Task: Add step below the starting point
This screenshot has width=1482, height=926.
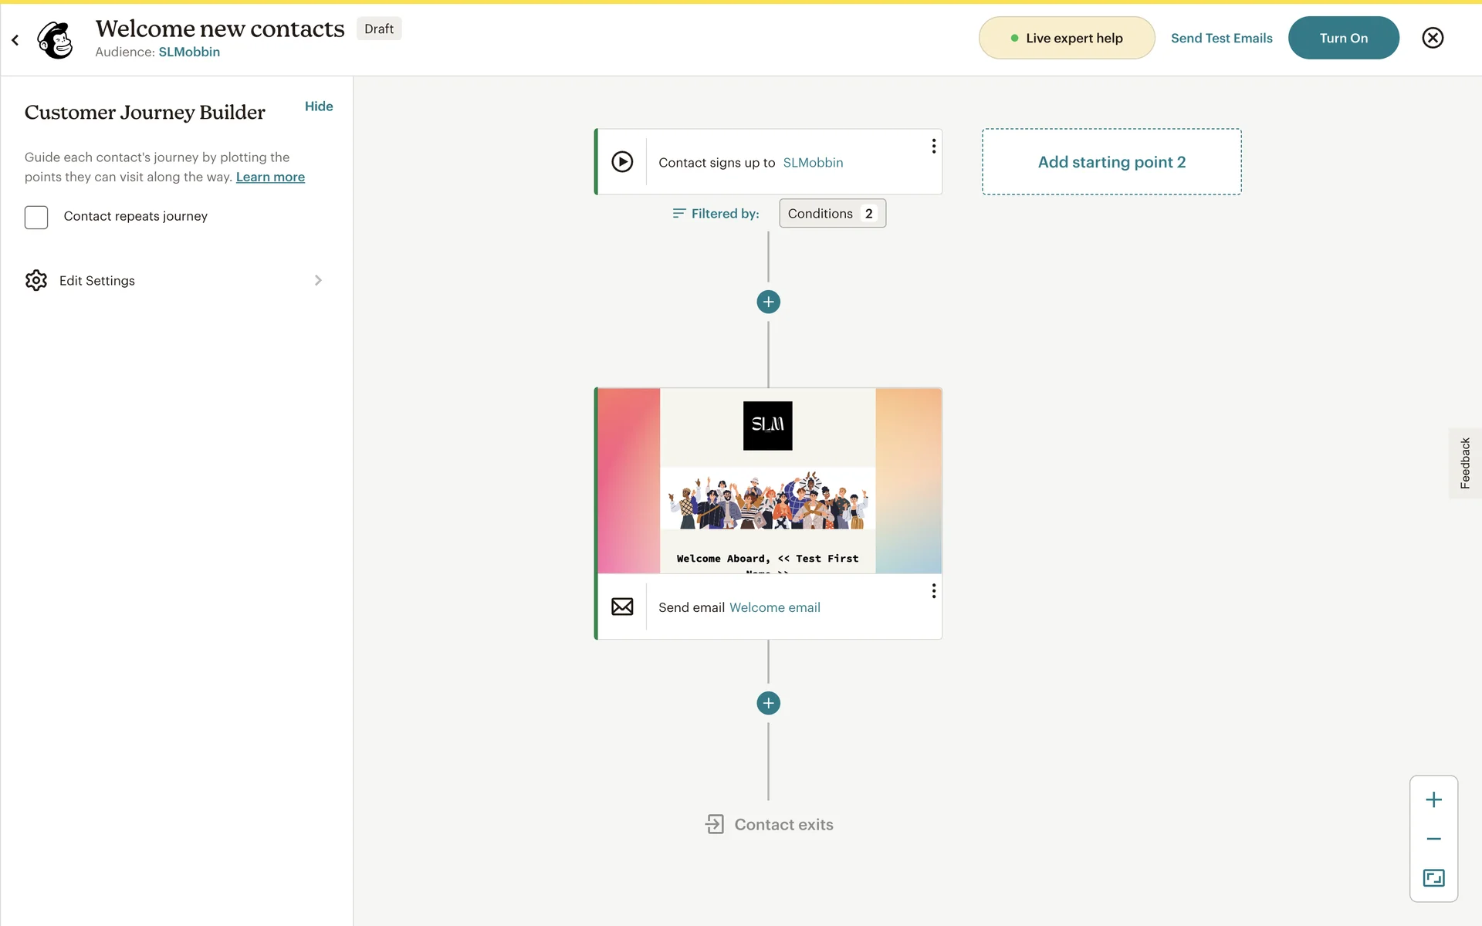Action: pyautogui.click(x=768, y=302)
